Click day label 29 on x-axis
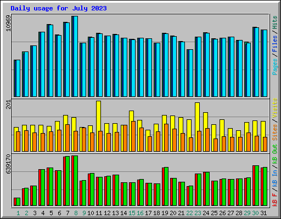The height and width of the screenshot is (219, 281). coord(247,213)
